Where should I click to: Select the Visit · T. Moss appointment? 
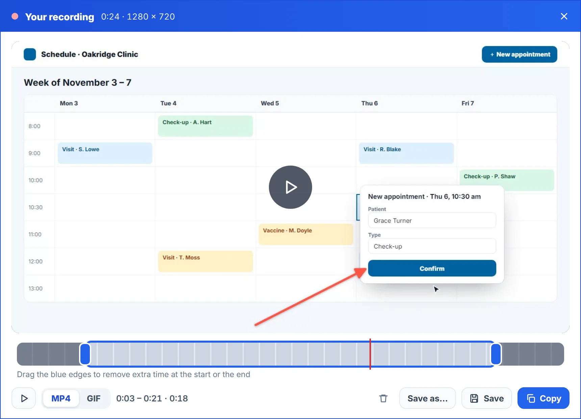(205, 261)
